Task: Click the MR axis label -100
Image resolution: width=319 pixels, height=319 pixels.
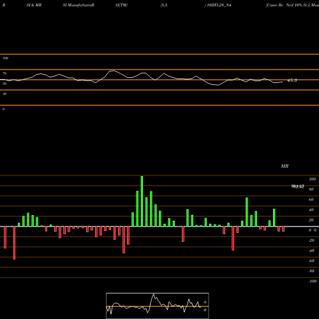Action: 312,281
